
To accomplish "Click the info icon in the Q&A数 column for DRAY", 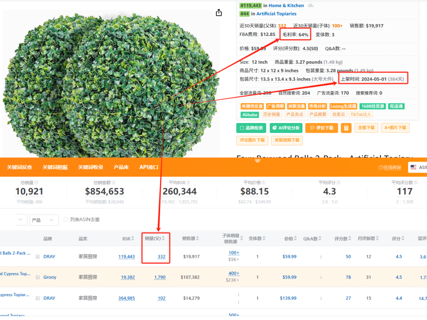I will pyautogui.click(x=321, y=256).
